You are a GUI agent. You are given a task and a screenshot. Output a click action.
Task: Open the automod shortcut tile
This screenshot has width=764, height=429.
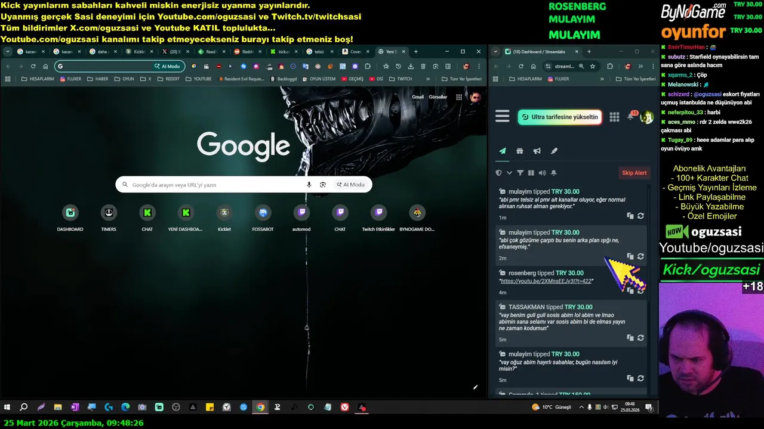(301, 218)
